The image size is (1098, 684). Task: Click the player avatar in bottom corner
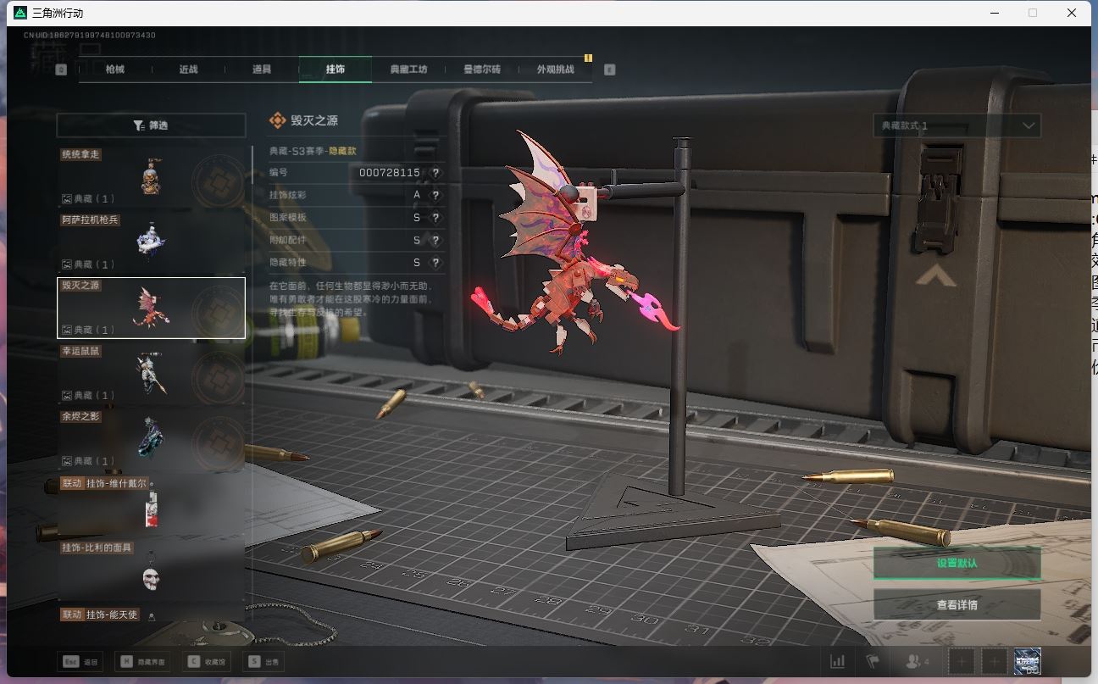[1027, 661]
